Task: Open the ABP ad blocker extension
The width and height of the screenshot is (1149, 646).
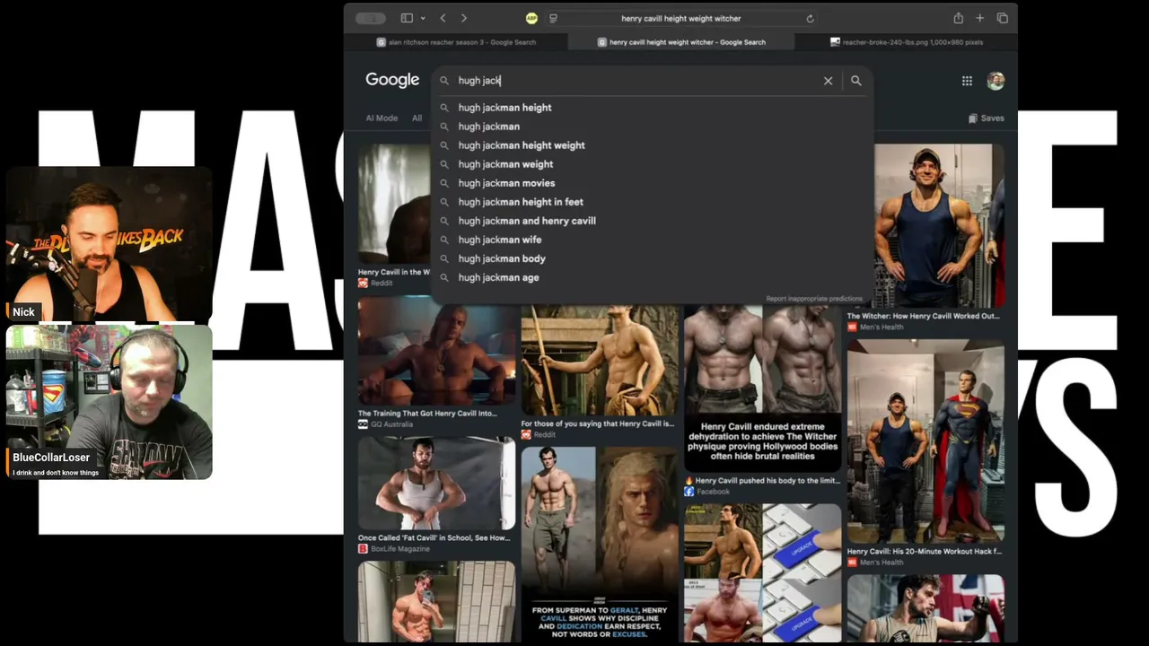Action: [x=531, y=18]
